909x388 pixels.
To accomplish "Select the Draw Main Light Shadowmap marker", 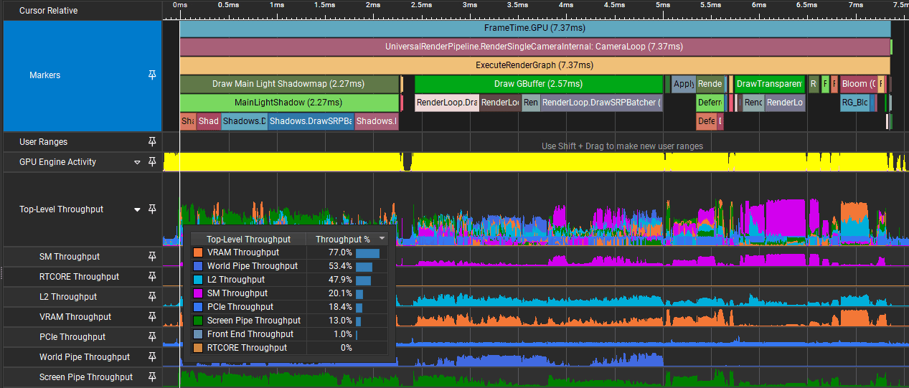I will click(x=289, y=84).
